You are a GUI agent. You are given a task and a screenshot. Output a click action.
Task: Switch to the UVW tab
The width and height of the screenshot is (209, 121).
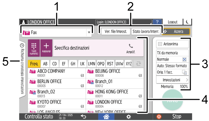pos(119,64)
